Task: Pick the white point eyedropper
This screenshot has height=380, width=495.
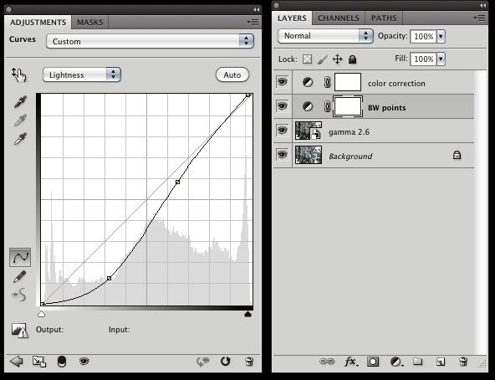Action: click(x=20, y=139)
